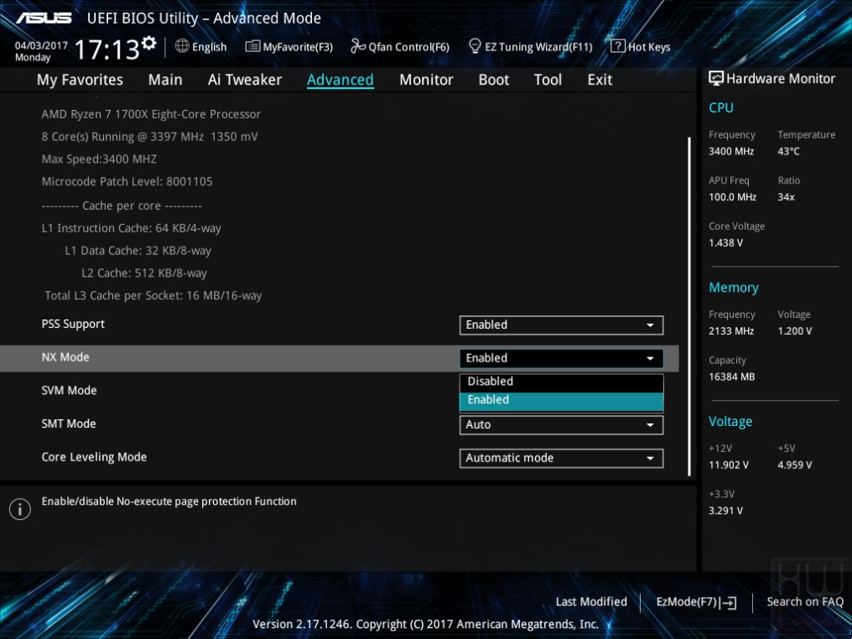This screenshot has width=852, height=639.
Task: Click the EZ Tuning Wizard lightbulb icon
Action: coord(475,46)
